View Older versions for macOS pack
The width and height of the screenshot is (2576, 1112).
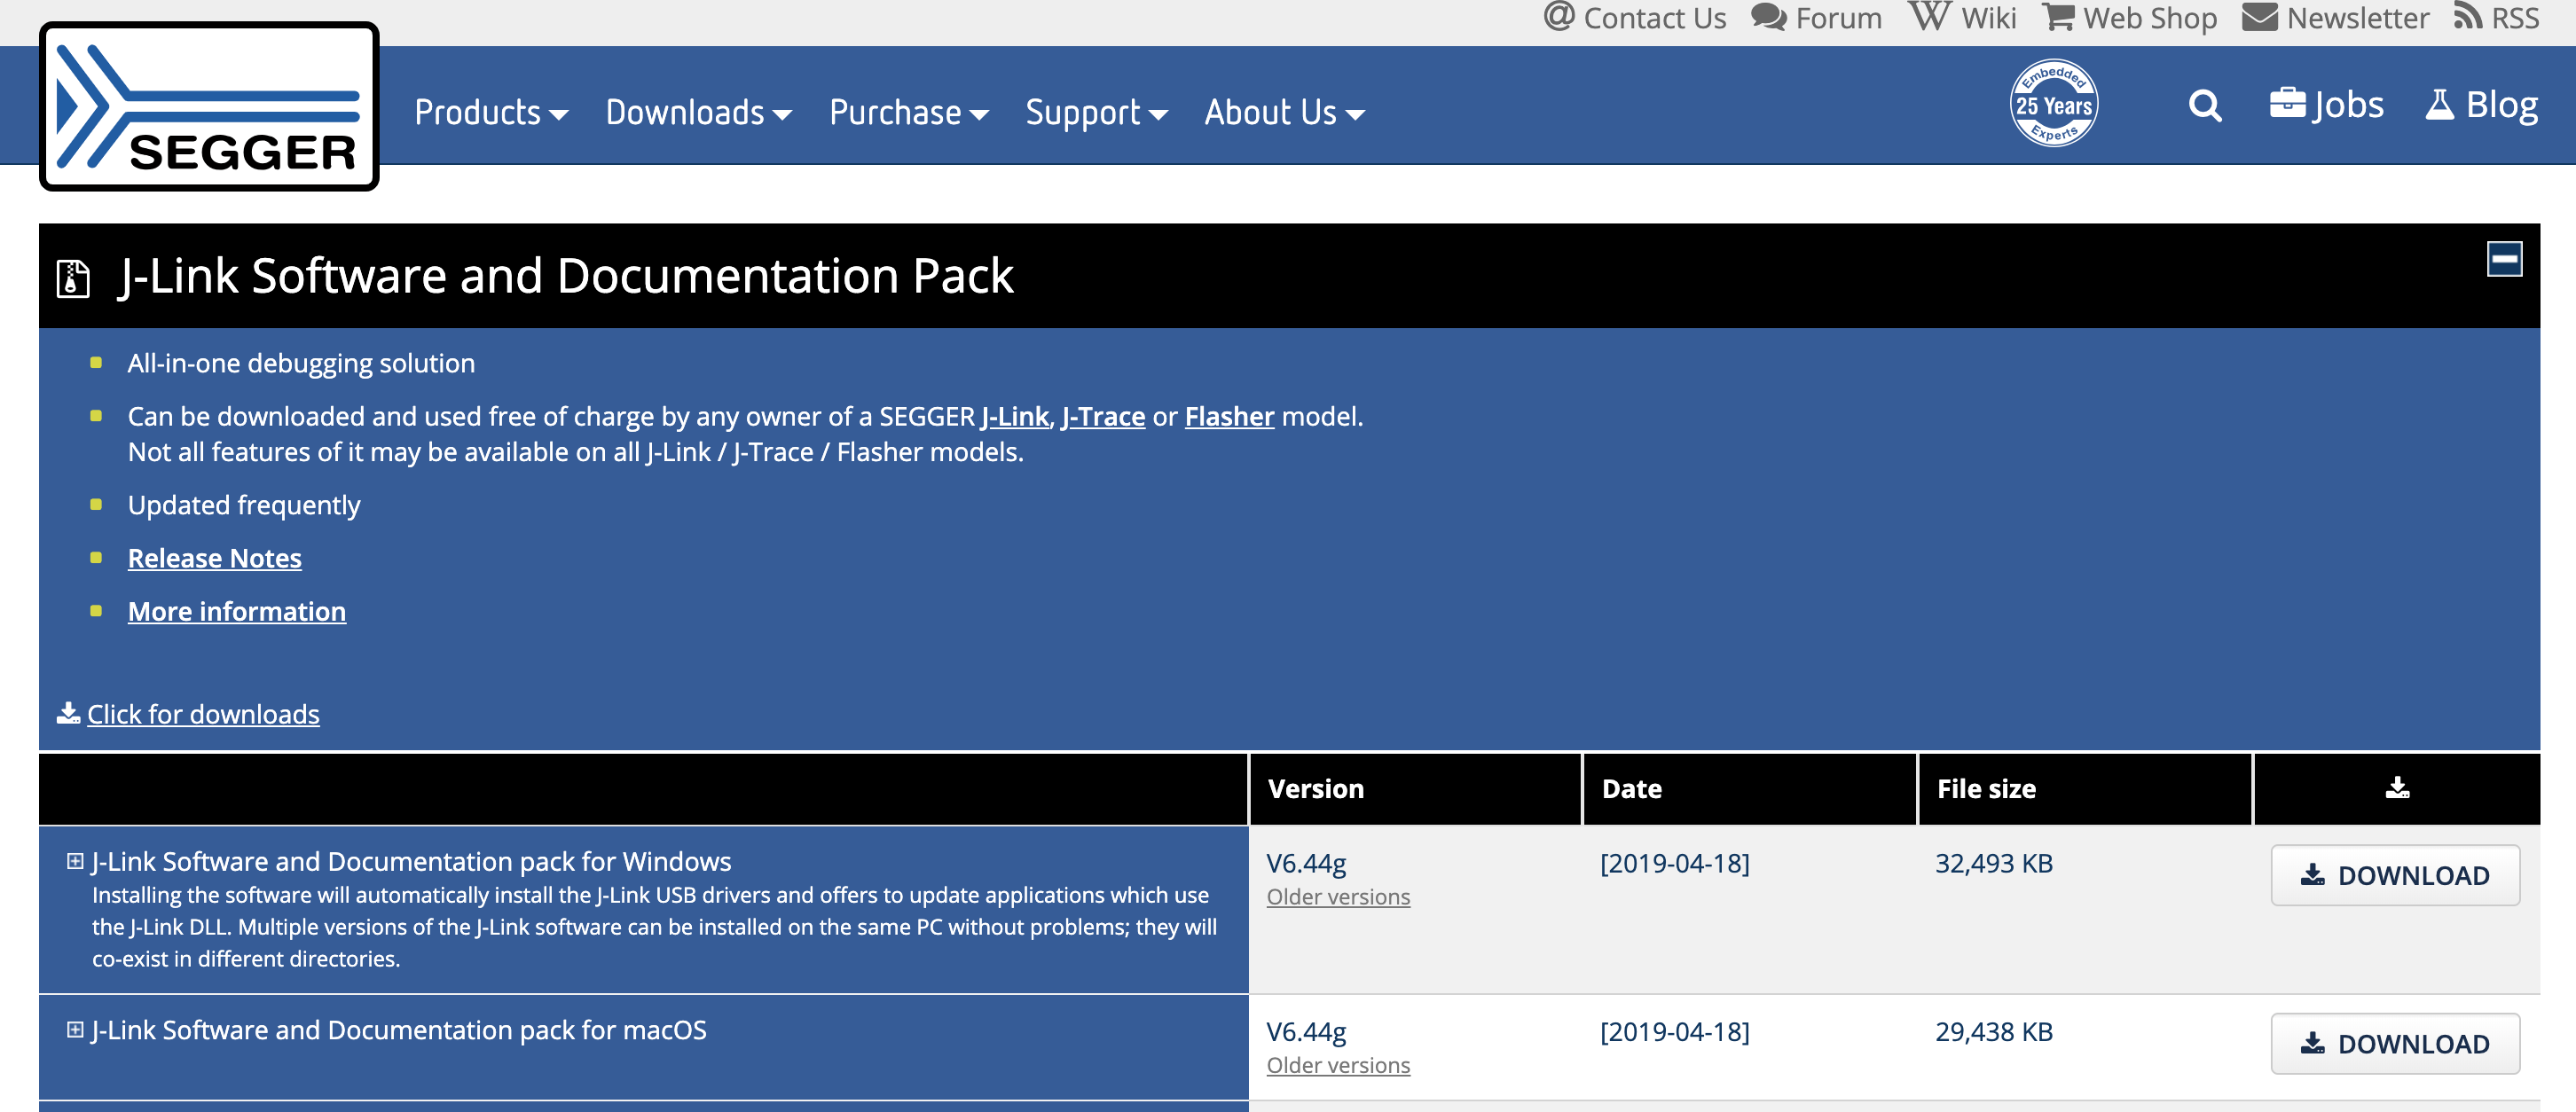coord(1338,1065)
